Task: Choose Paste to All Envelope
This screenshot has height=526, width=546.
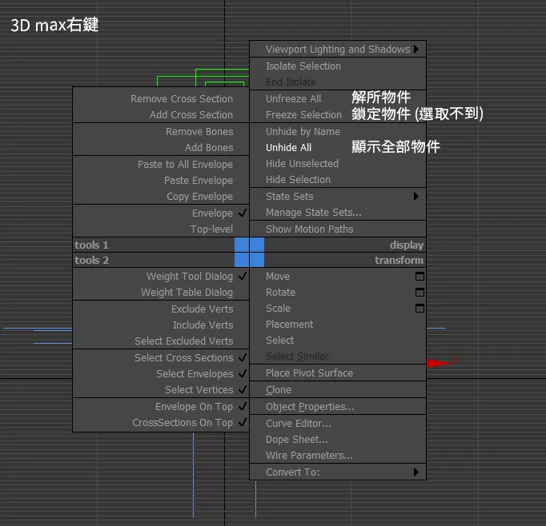Action: tap(161, 165)
